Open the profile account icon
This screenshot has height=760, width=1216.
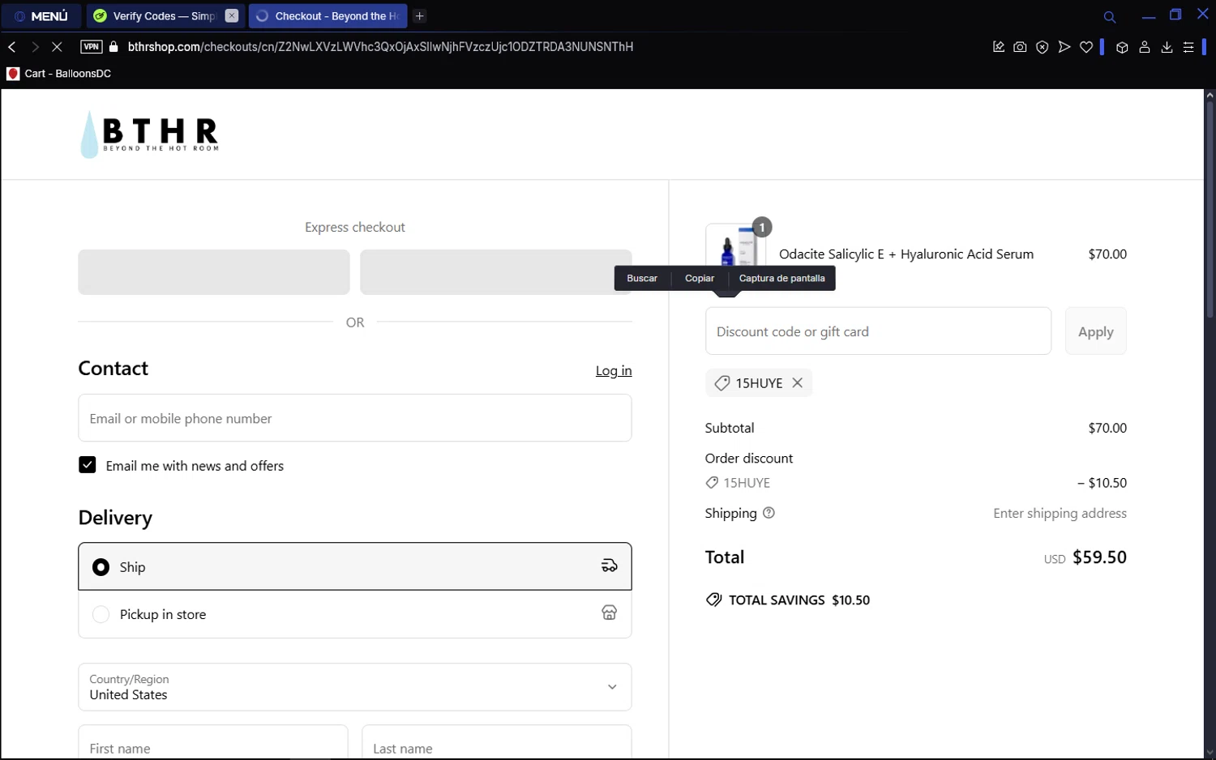tap(1145, 47)
